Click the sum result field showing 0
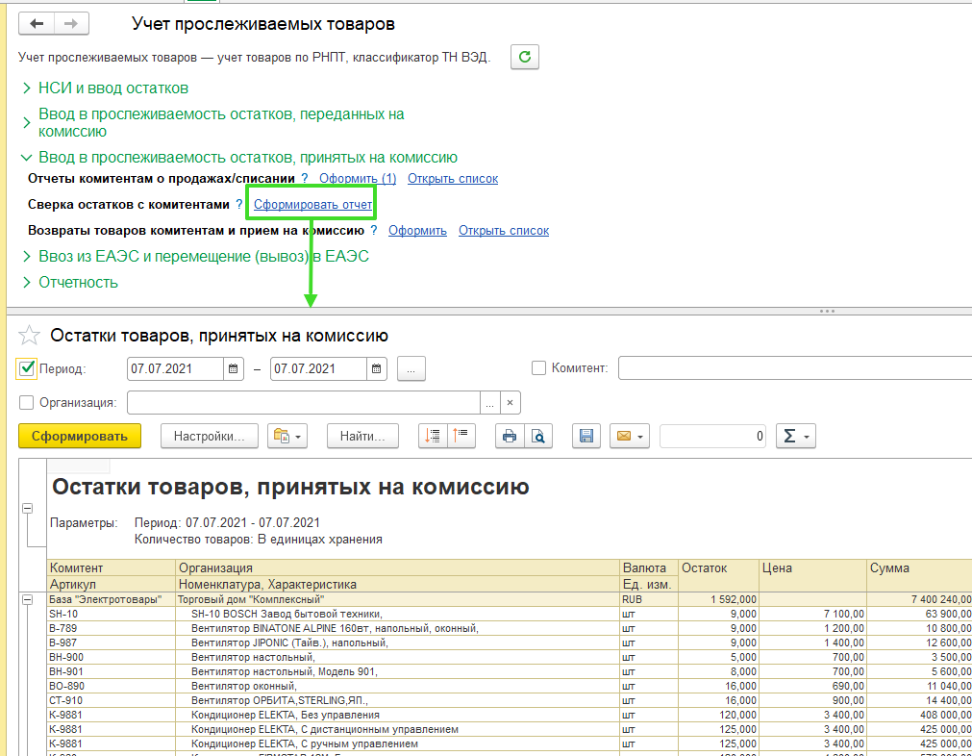Viewport: 972px width, 756px height. tap(712, 437)
